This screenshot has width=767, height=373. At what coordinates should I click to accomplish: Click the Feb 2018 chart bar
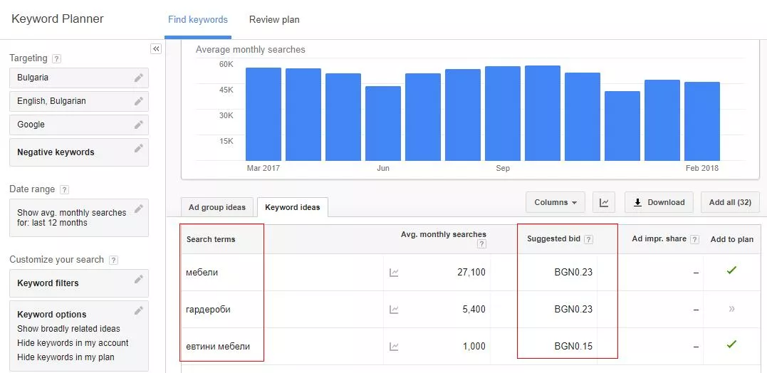702,121
